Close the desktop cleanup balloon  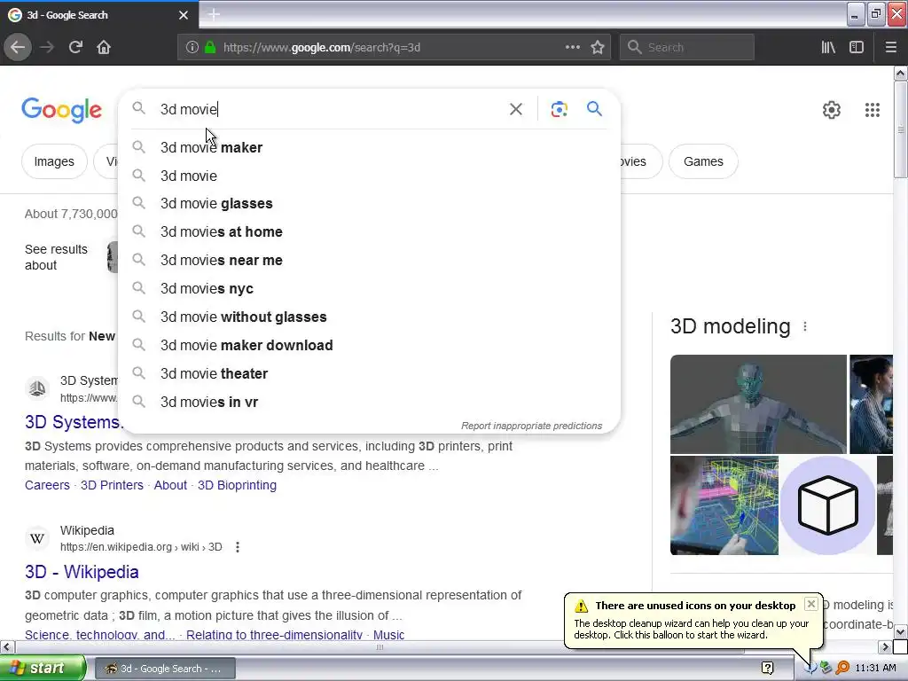pyautogui.click(x=810, y=604)
